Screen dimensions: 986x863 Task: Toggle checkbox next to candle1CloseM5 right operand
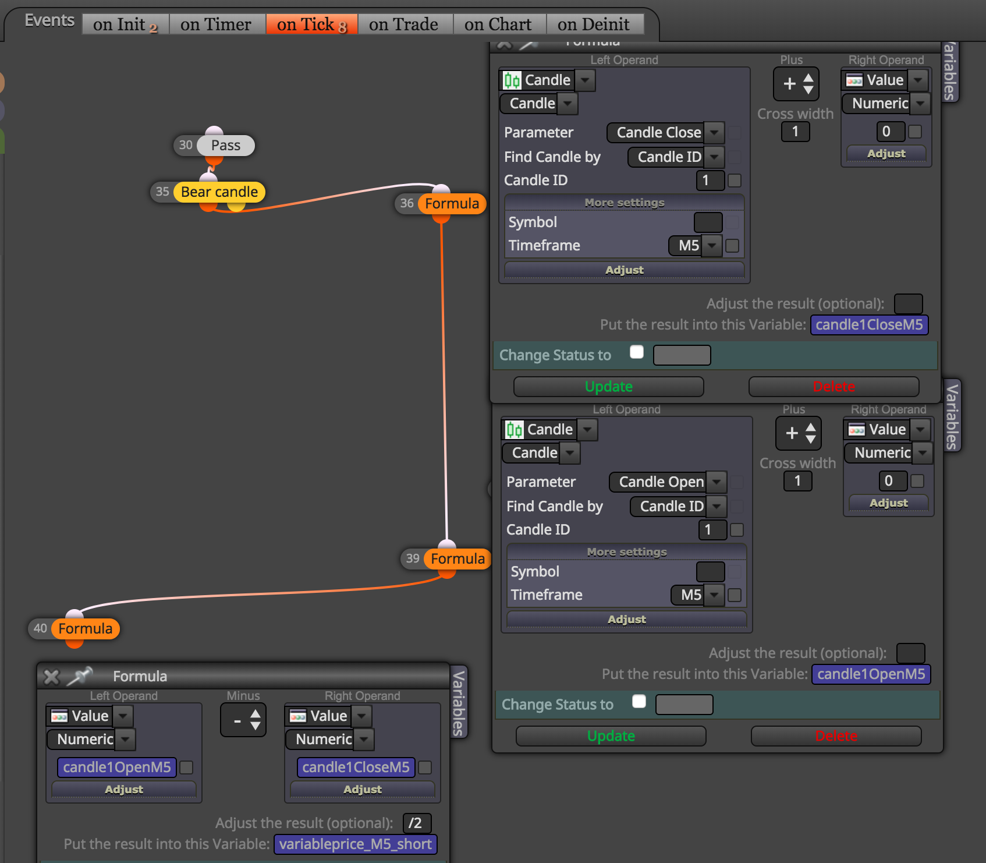(x=425, y=767)
